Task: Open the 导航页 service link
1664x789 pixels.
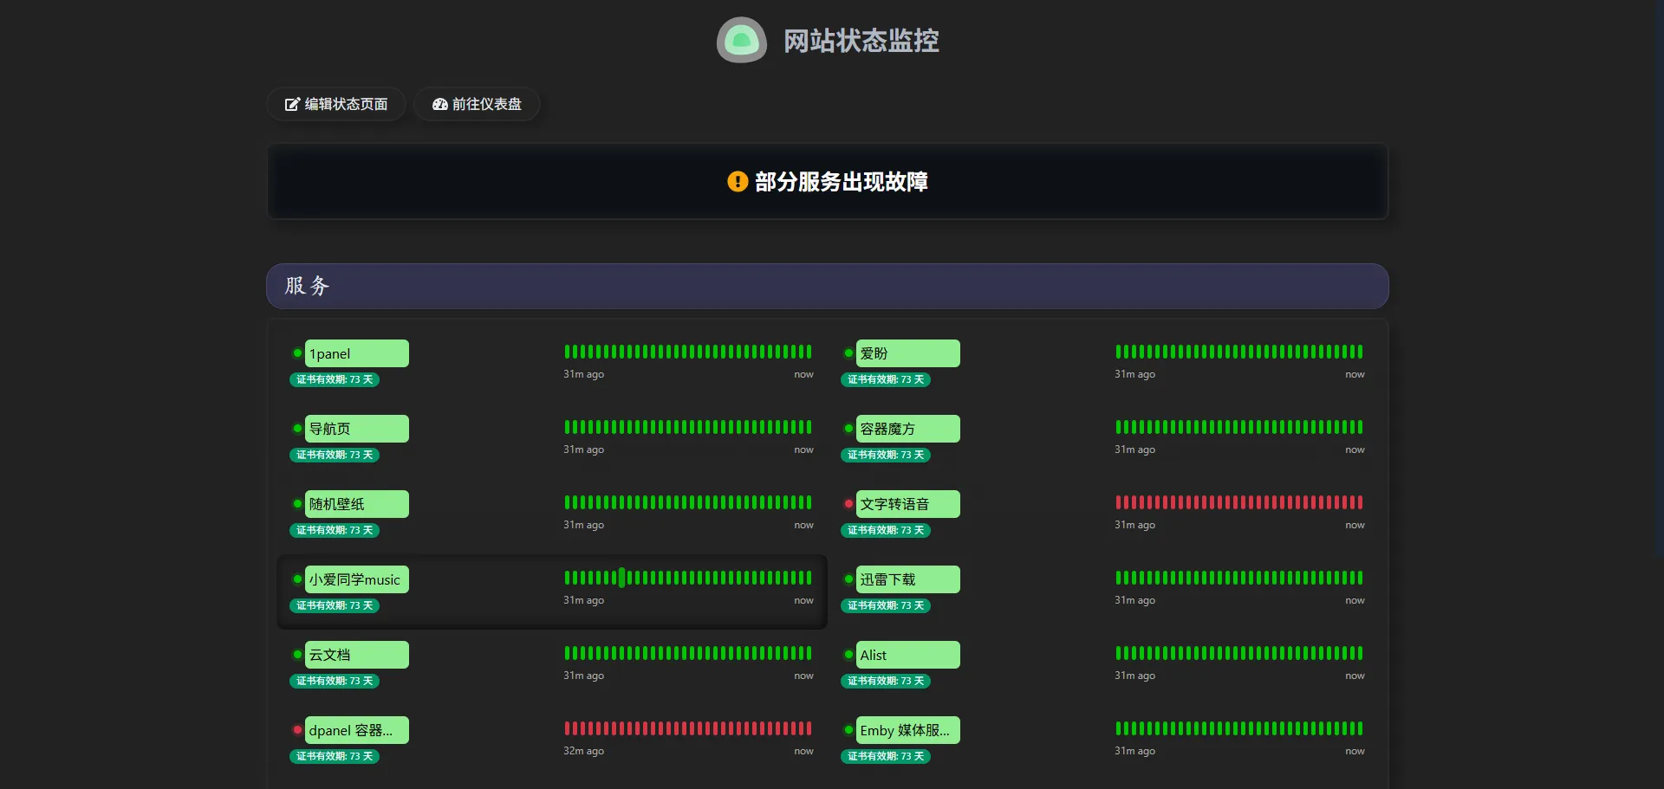Action: pyautogui.click(x=356, y=429)
